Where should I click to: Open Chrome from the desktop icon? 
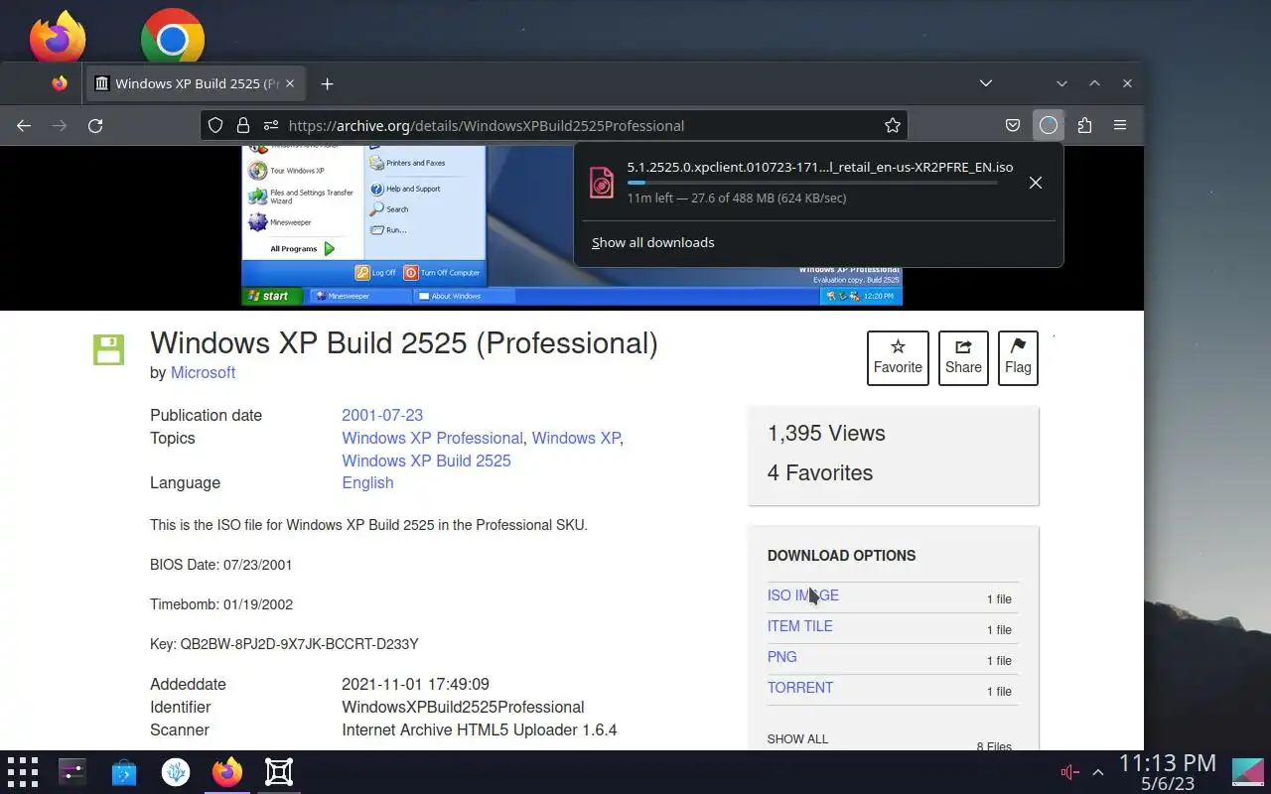pos(173,38)
